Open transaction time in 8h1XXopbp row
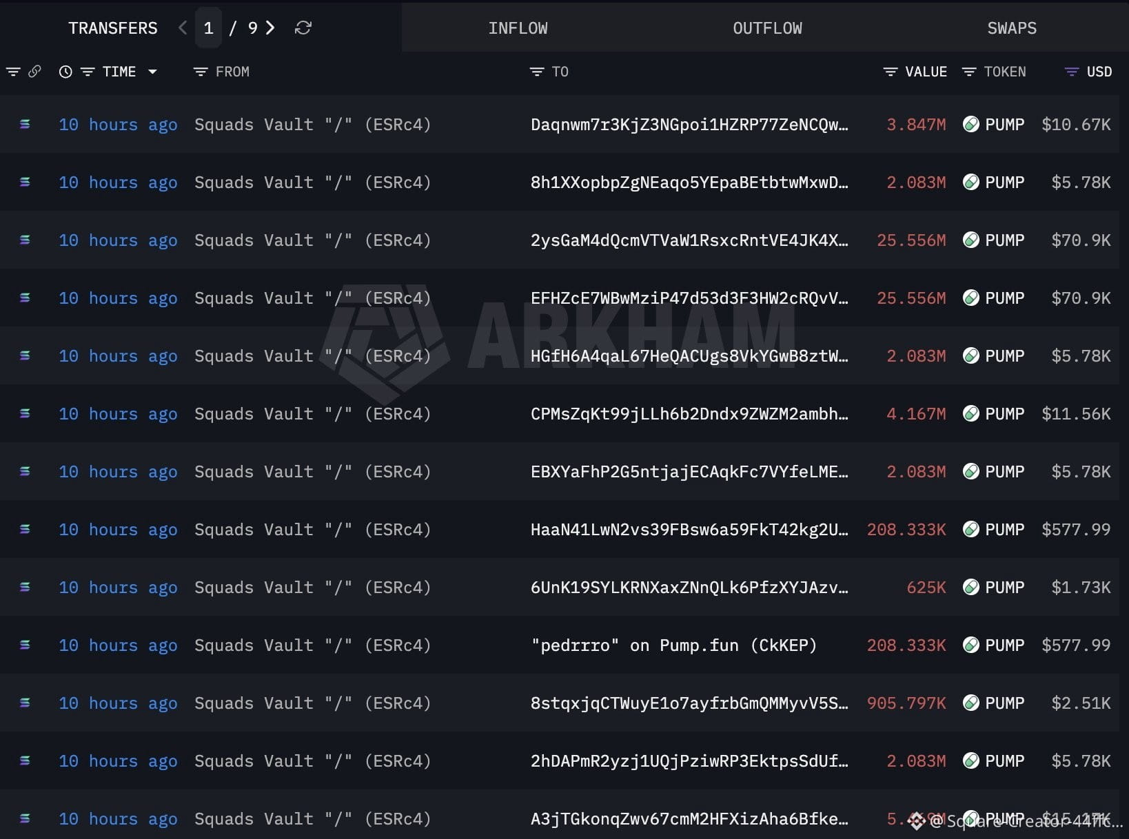This screenshot has width=1129, height=839. tap(118, 183)
